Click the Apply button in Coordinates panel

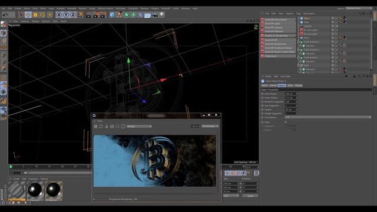250,196
